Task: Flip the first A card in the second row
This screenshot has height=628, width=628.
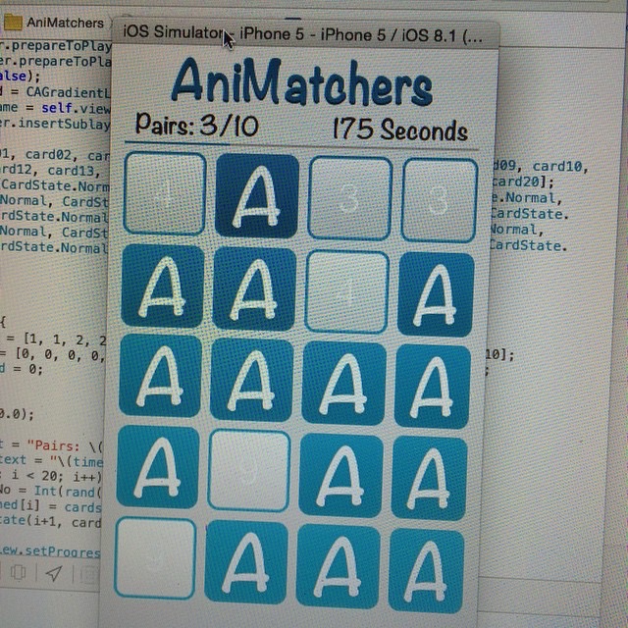Action: pos(163,286)
